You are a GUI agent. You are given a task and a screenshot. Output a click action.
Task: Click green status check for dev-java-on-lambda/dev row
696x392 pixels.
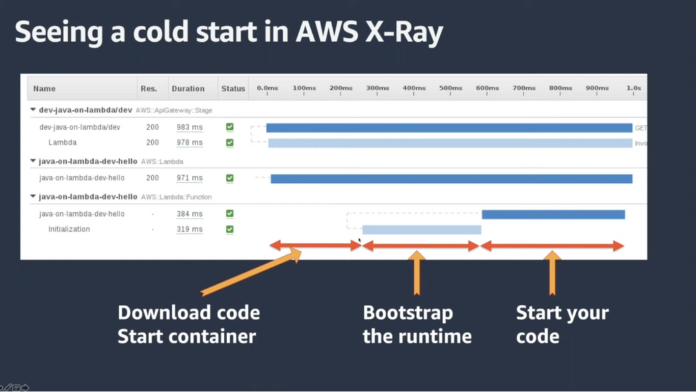(x=230, y=127)
